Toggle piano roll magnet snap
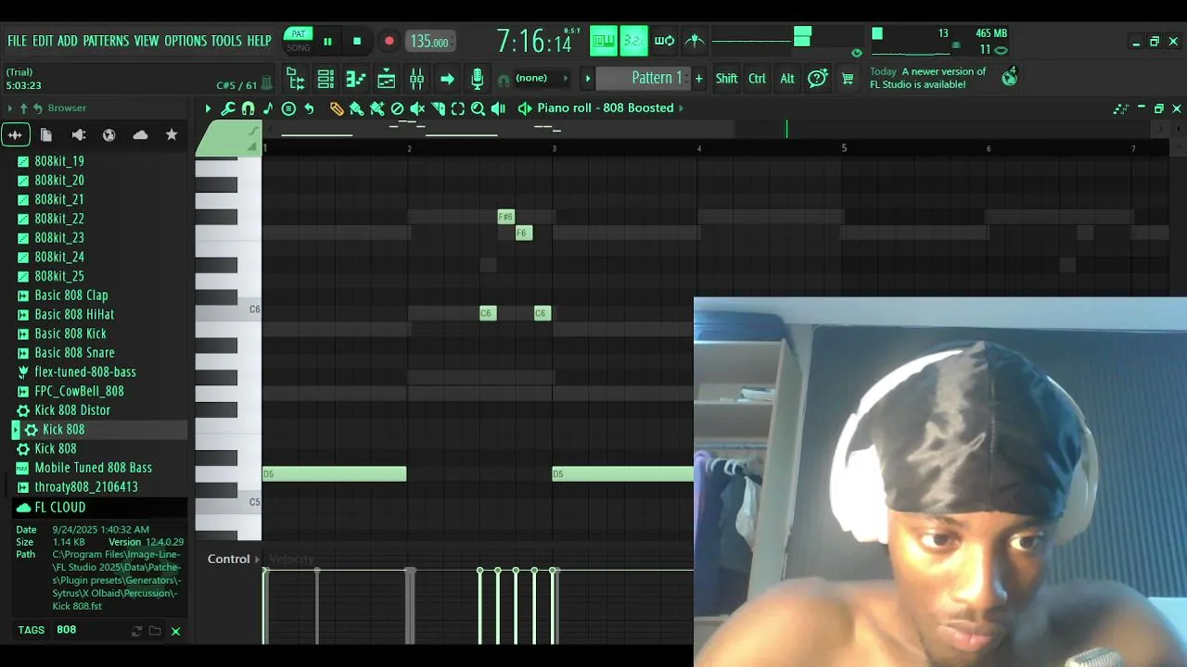The width and height of the screenshot is (1187, 667). pos(249,108)
